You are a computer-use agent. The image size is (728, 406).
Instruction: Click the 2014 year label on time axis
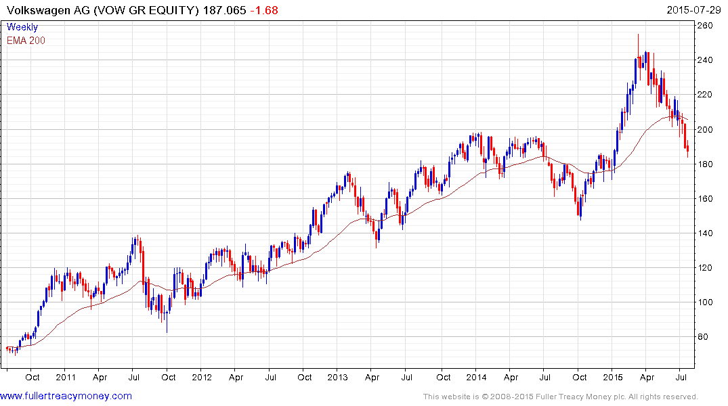coord(476,377)
